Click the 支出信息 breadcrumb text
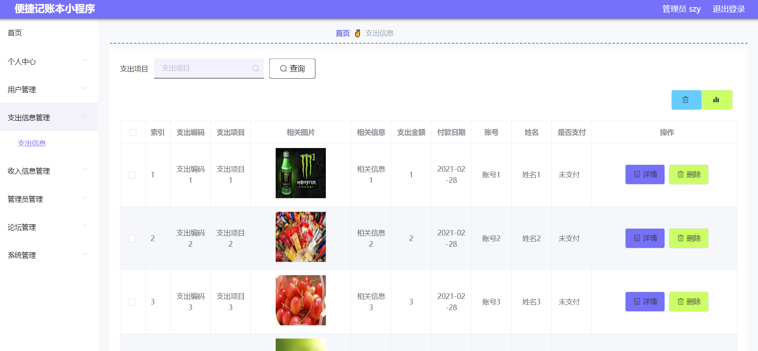This screenshot has width=758, height=351. click(x=379, y=33)
